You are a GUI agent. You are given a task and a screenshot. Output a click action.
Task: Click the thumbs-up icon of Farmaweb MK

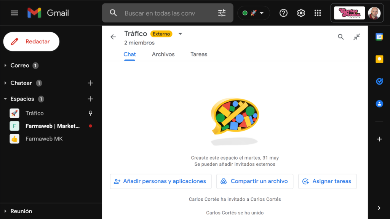(14, 139)
